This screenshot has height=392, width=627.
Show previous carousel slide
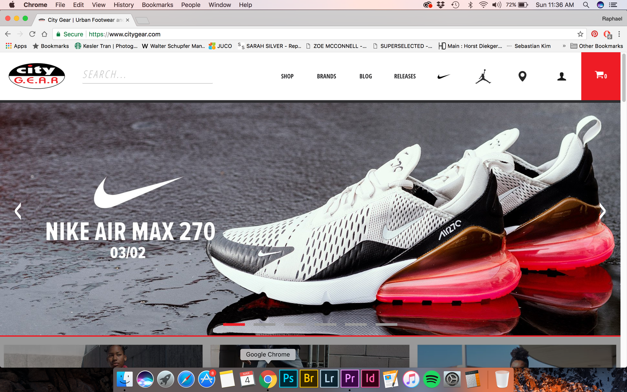[18, 211]
